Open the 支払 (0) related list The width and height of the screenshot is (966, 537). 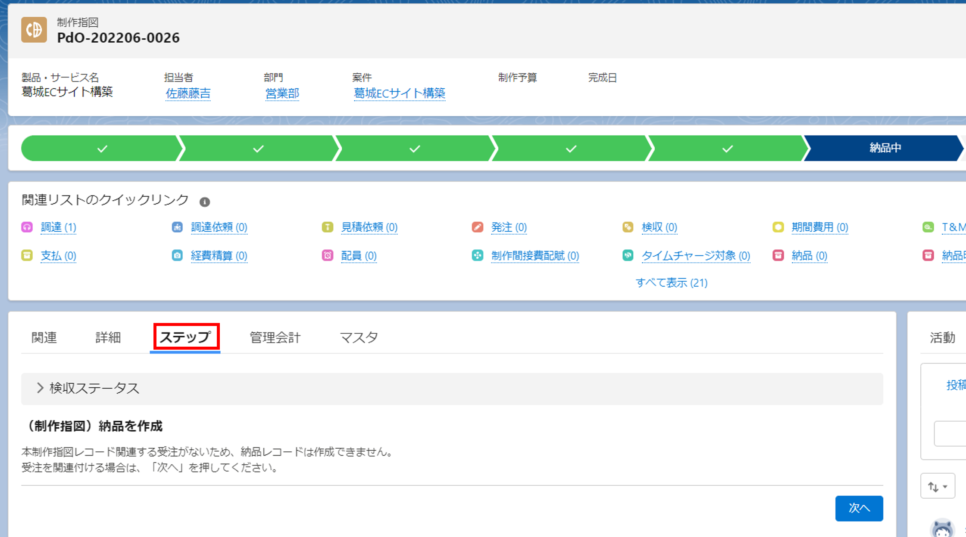[x=59, y=256]
